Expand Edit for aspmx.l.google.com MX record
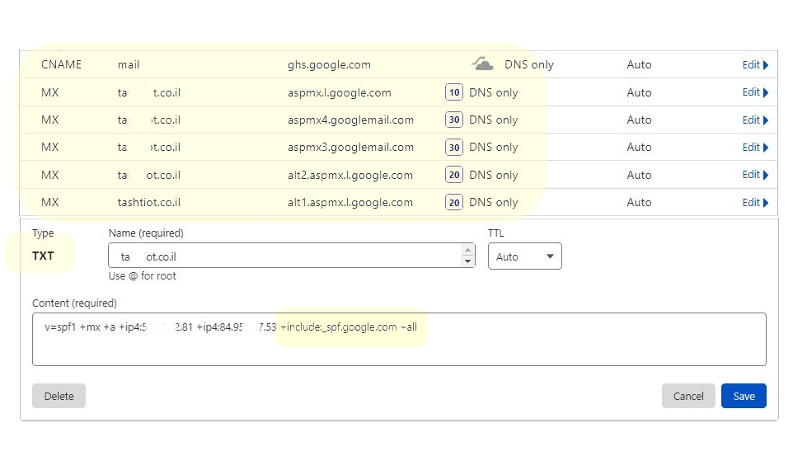This screenshot has height=456, width=807. tap(755, 92)
